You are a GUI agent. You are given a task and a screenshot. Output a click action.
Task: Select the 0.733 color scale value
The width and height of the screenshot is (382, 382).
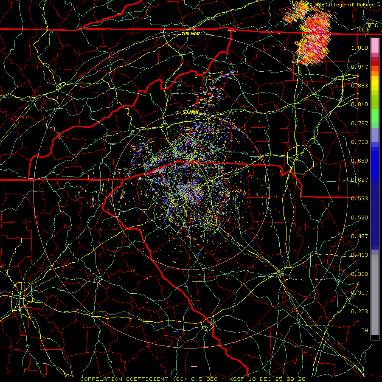[360, 142]
